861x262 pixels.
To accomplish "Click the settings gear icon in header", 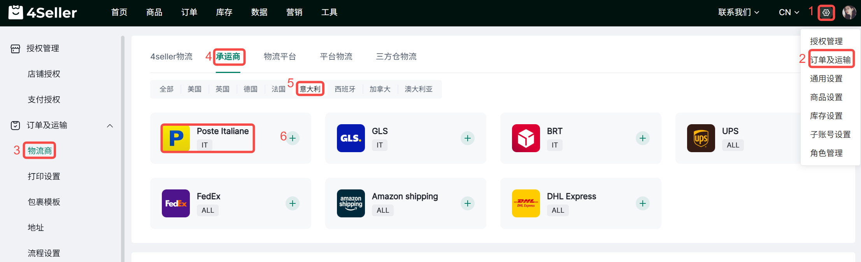I will click(826, 13).
